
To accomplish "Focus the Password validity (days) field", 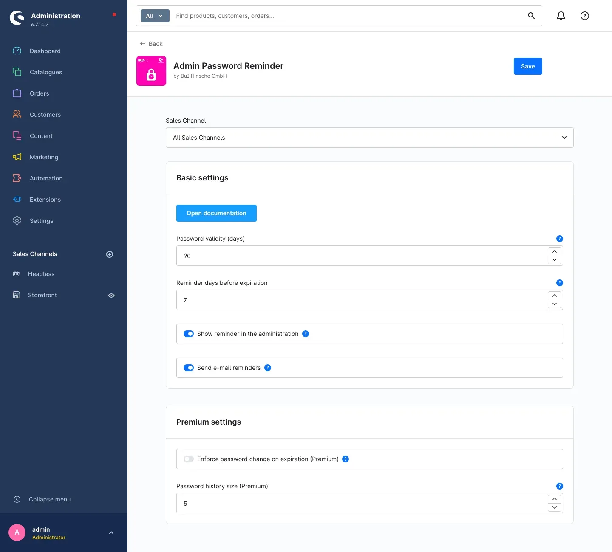I will [x=362, y=256].
